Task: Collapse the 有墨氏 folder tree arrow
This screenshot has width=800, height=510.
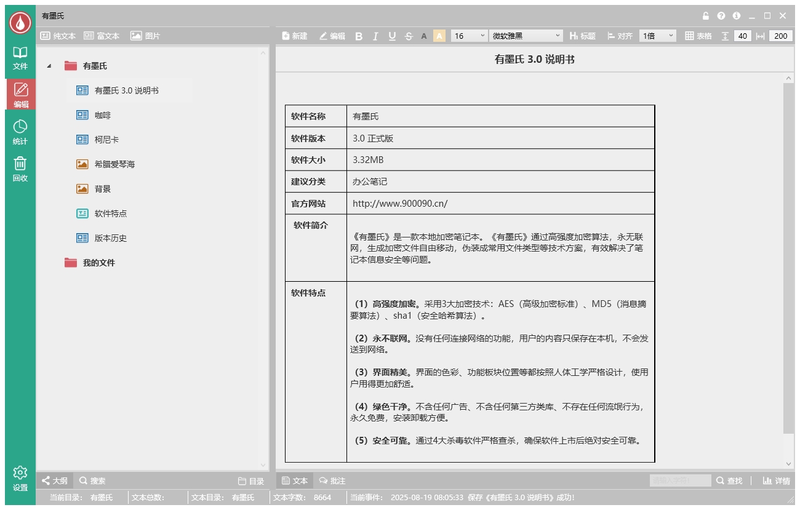Action: tap(49, 66)
